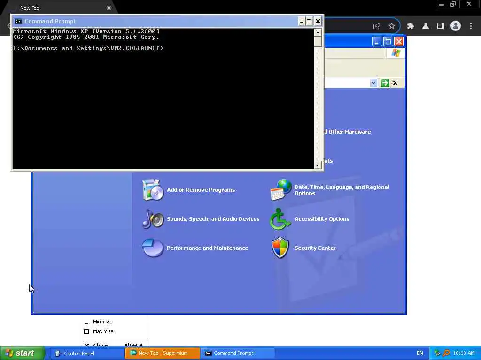The width and height of the screenshot is (481, 360).
Task: Open the browser extensions puzzle icon
Action: pyautogui.click(x=411, y=26)
